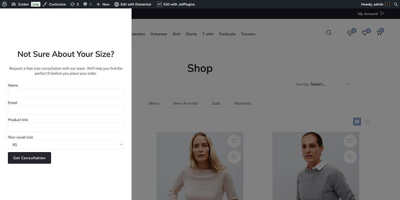The image size is (400, 200).
Task: Choose Edit with Elementor
Action: click(x=133, y=4)
